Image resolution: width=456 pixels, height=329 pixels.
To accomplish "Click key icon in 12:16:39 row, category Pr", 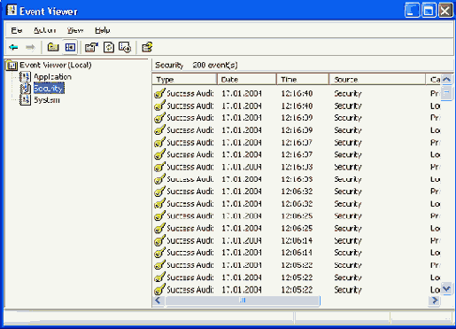I will pyautogui.click(x=159, y=118).
